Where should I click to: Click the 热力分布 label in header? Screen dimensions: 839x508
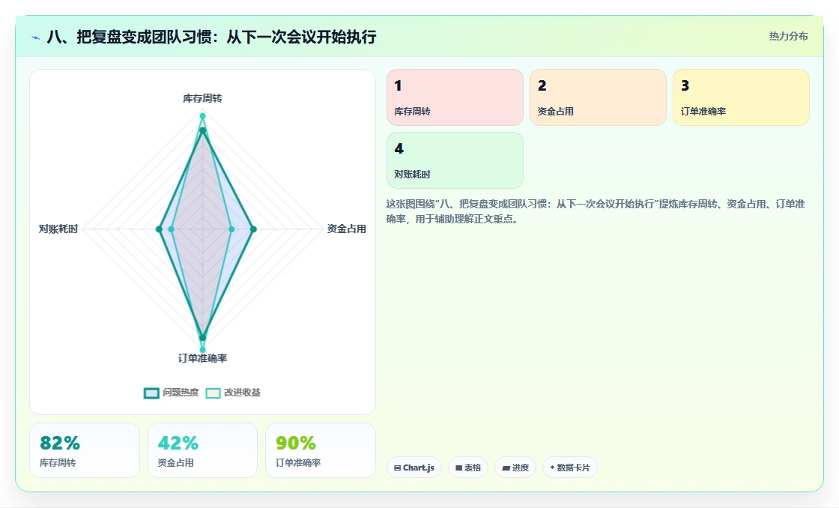pyautogui.click(x=788, y=37)
